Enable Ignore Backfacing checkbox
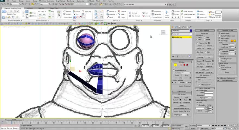This screenshot has height=130, width=239. [x=174, y=70]
